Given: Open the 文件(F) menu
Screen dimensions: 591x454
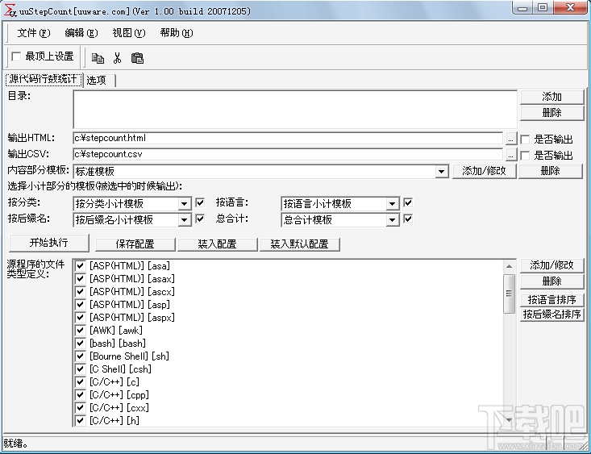Looking at the screenshot, I should (x=34, y=33).
